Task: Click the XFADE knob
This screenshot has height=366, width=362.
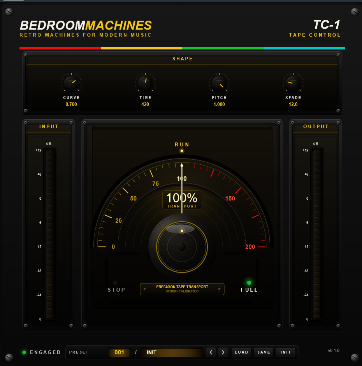Action: tap(293, 83)
